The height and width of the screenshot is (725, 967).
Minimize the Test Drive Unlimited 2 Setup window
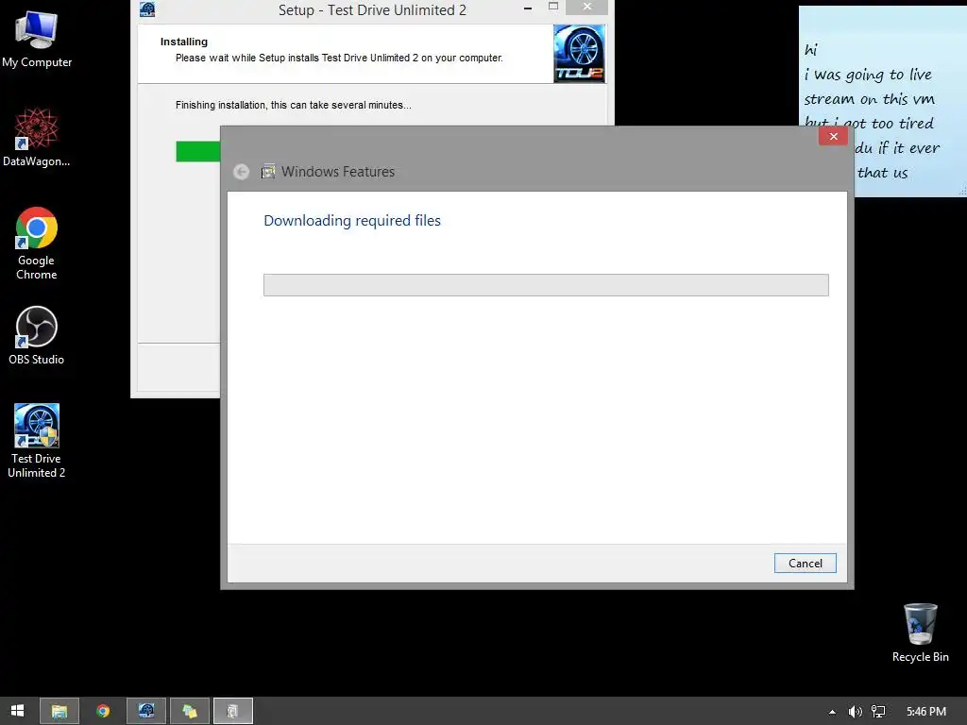pos(528,8)
